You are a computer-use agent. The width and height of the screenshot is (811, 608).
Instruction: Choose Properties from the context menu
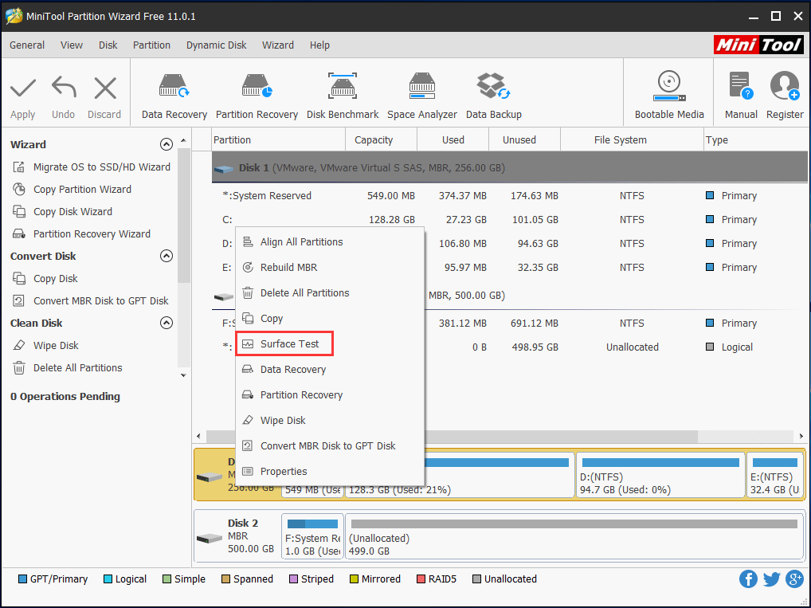[x=330, y=471]
